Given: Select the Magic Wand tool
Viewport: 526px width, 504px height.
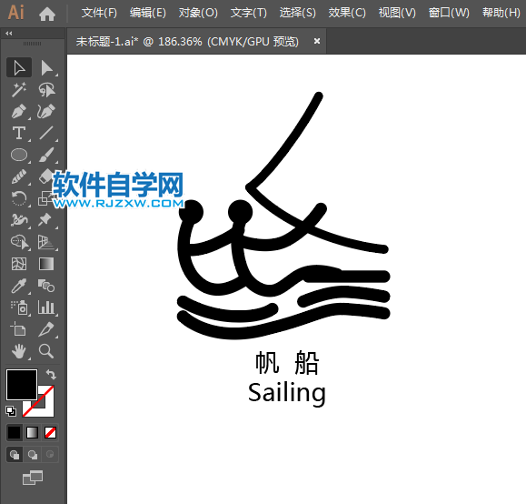Looking at the screenshot, I should (19, 90).
